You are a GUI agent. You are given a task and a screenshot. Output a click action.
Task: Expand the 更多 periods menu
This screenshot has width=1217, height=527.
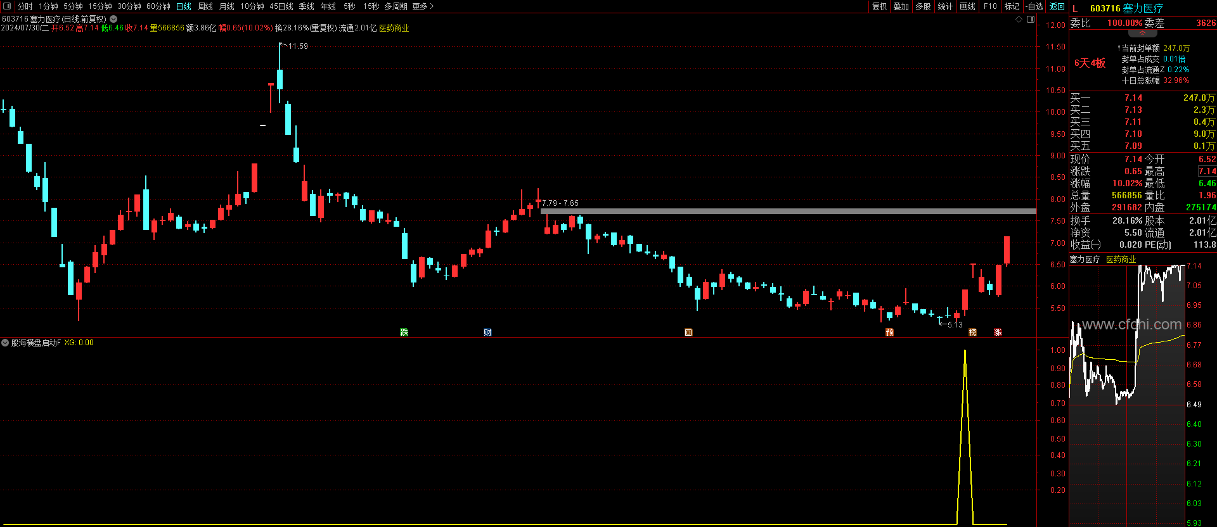pyautogui.click(x=423, y=6)
